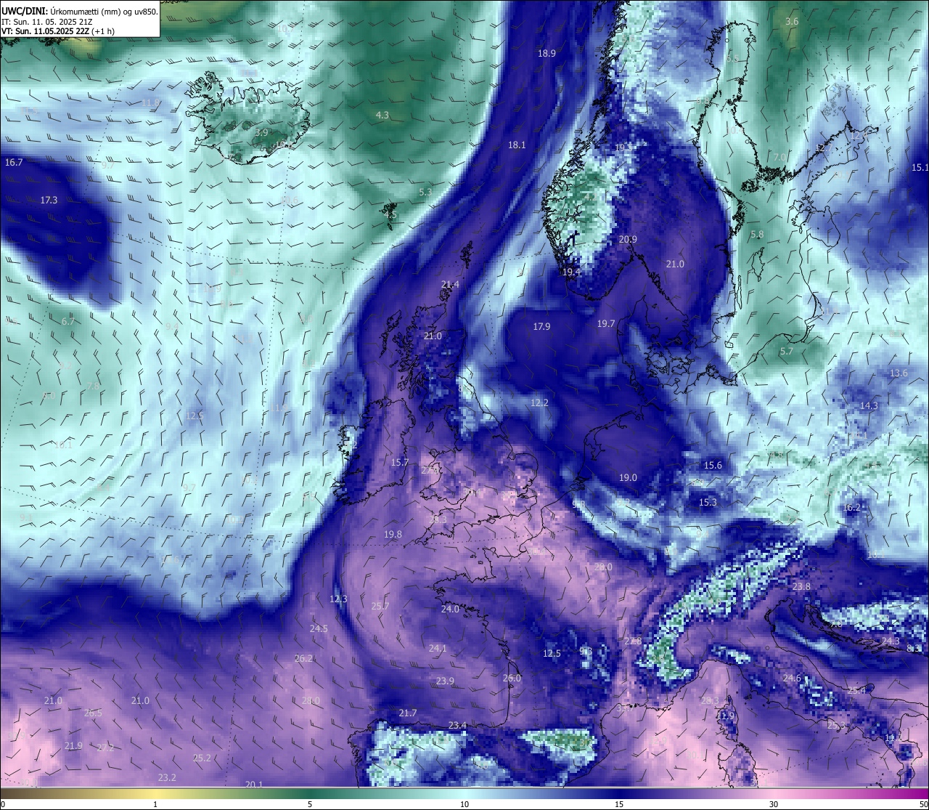Click the 5.8 value over the Baltic
This screenshot has height=810, width=929.
click(x=757, y=235)
